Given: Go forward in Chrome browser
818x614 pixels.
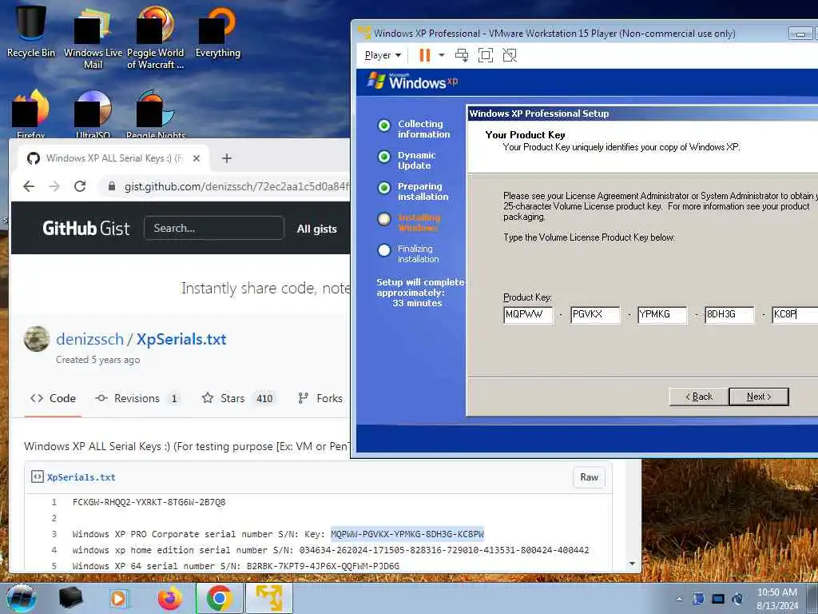Looking at the screenshot, I should [x=54, y=186].
